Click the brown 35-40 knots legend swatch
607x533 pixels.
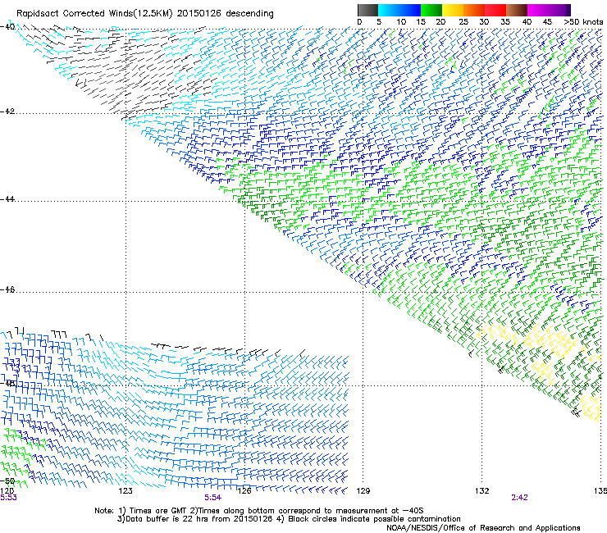pos(518,10)
